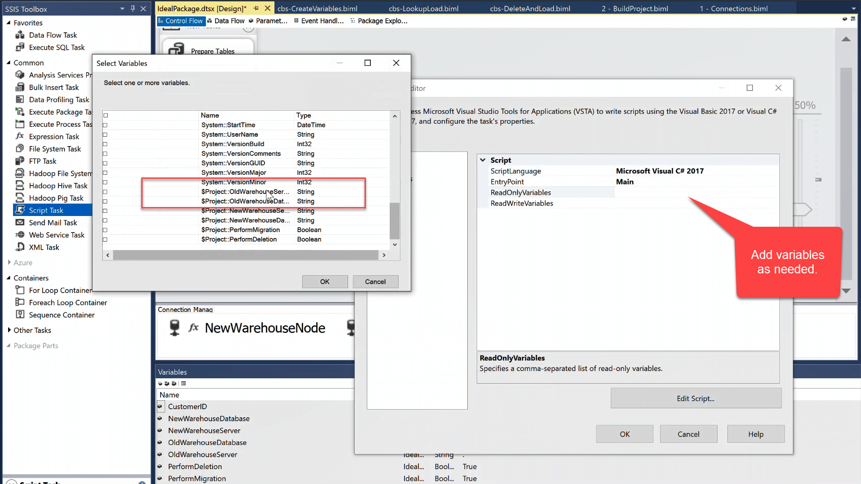Screen dimensions: 861x484
Task: Check the System::StartTime variable checkbox
Action: [105, 125]
